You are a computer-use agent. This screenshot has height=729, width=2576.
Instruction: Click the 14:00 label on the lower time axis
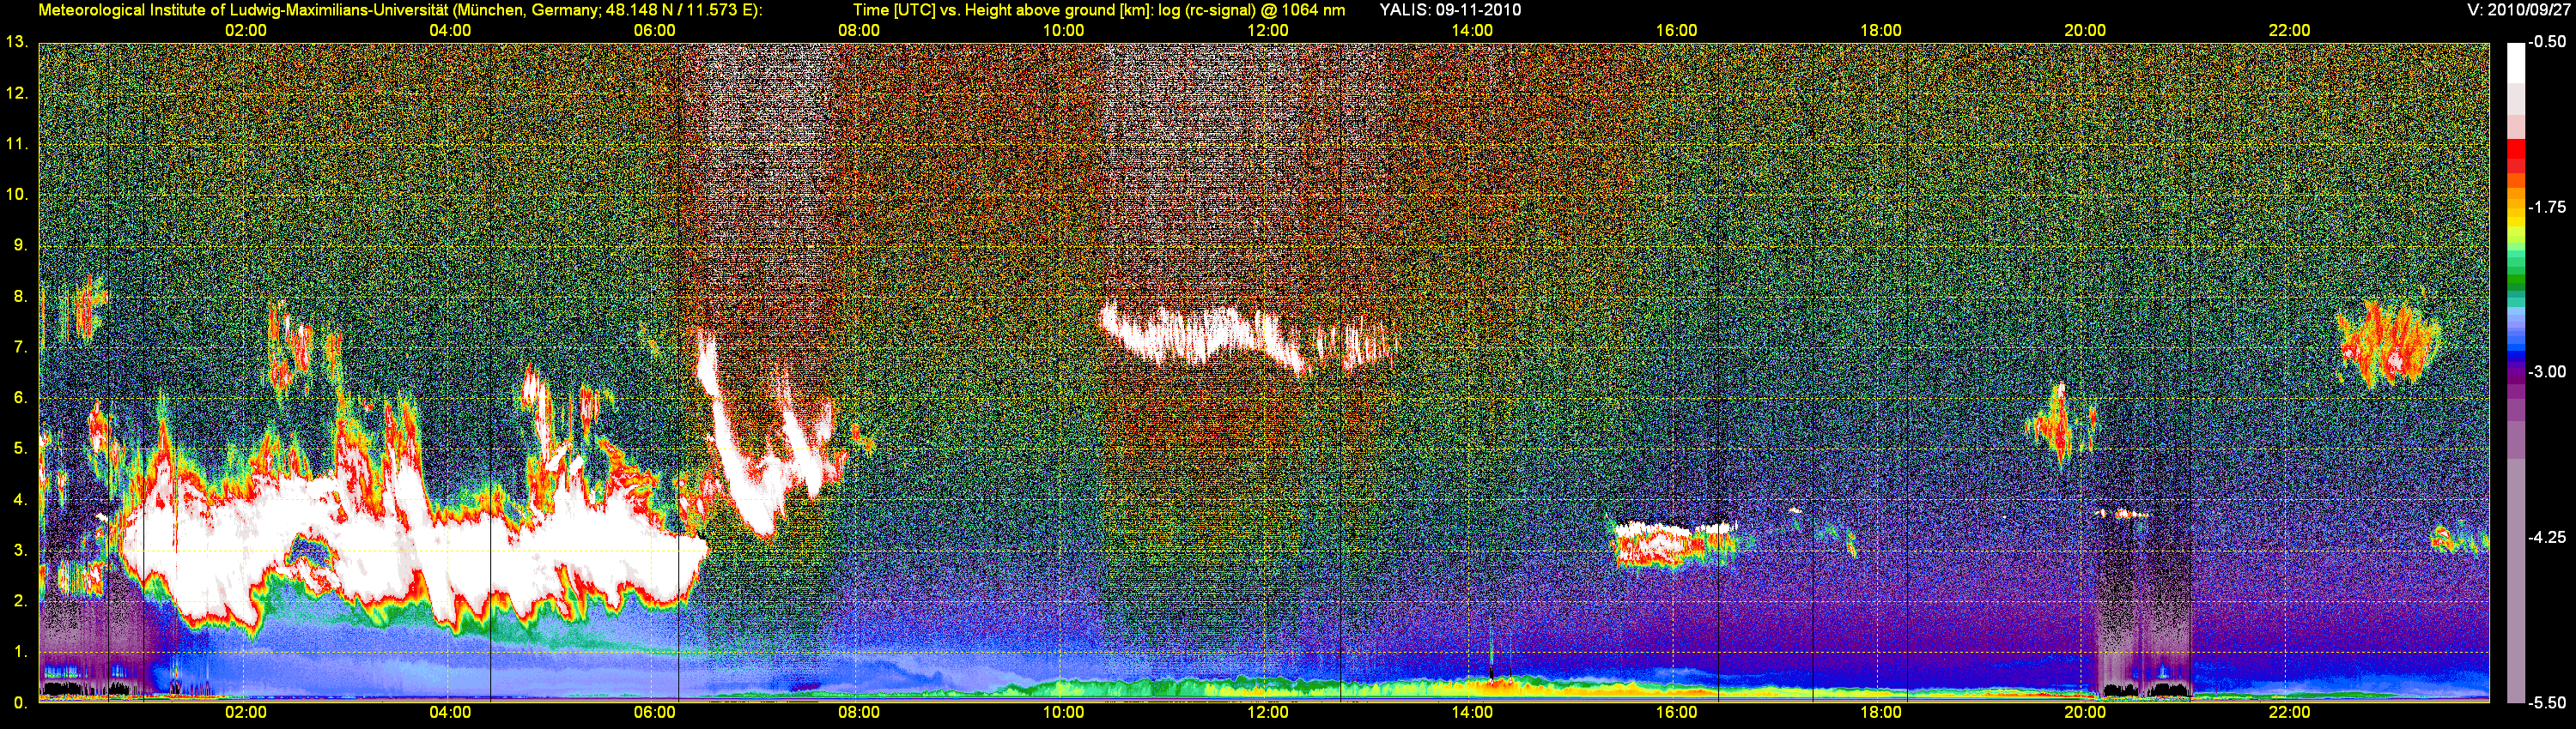pos(1472,713)
